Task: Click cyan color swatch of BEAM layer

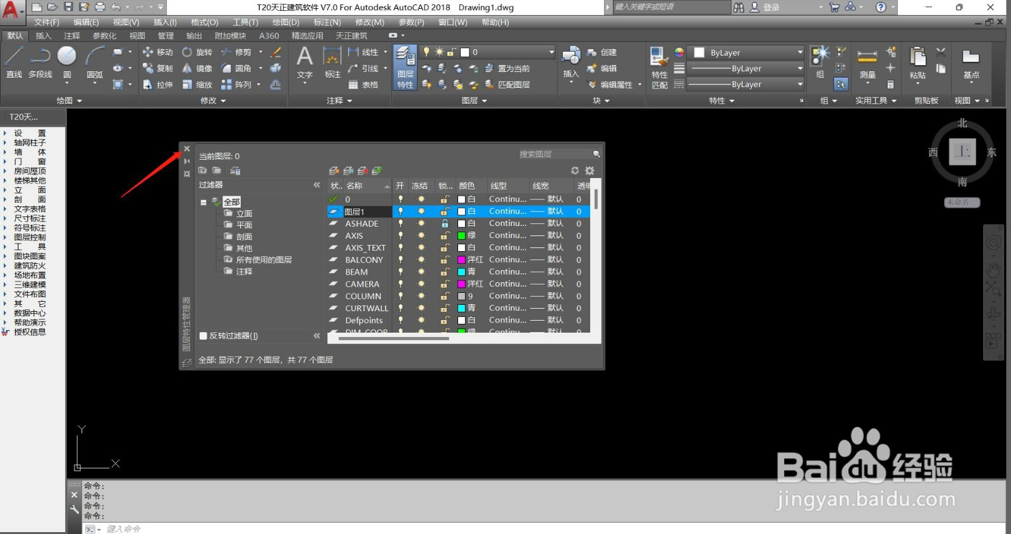Action: [x=461, y=271]
